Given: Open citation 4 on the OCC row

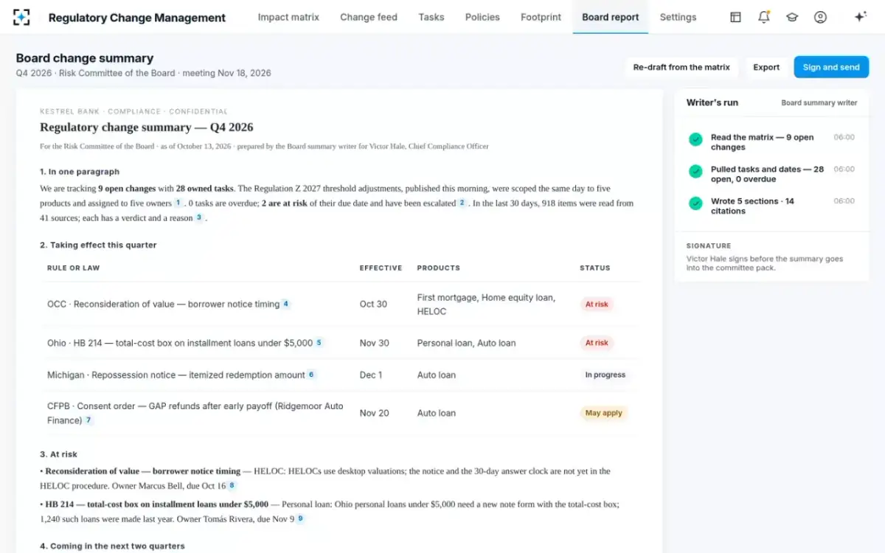Looking at the screenshot, I should pos(286,304).
